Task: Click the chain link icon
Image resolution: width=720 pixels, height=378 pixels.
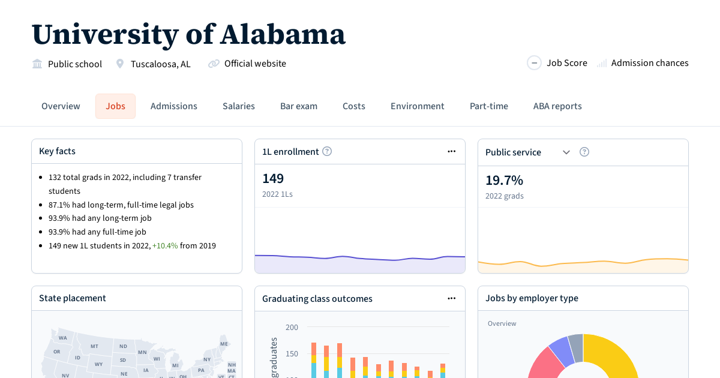Action: click(214, 64)
